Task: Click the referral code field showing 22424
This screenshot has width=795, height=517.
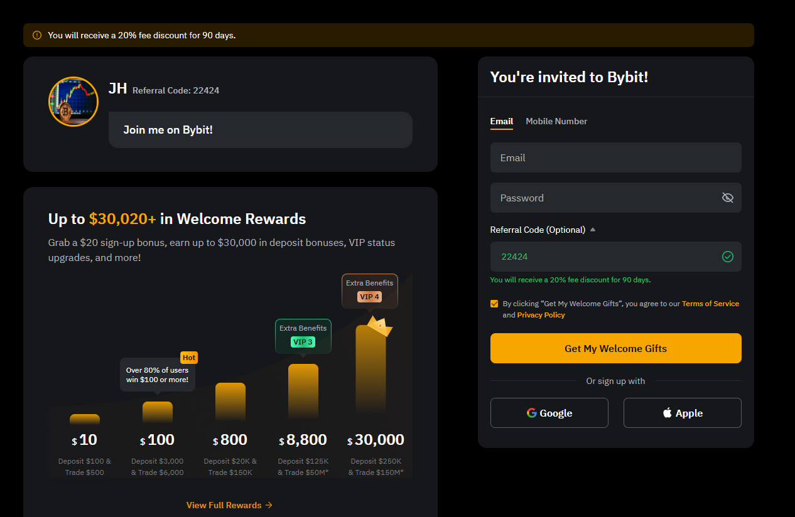Action: tap(616, 257)
